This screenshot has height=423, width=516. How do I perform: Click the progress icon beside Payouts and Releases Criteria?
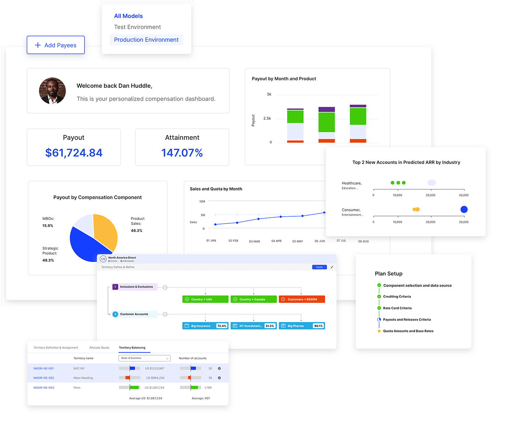379,319
